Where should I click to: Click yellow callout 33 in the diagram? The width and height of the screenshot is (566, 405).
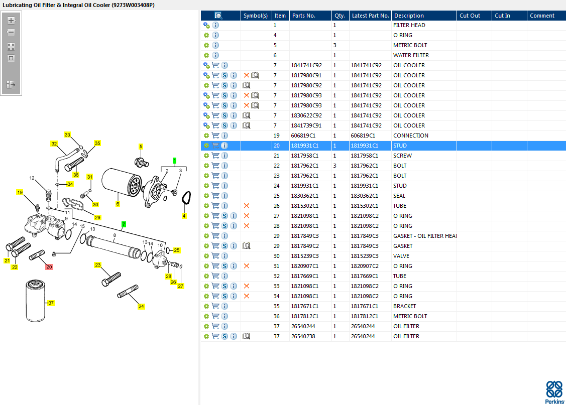coord(67,134)
